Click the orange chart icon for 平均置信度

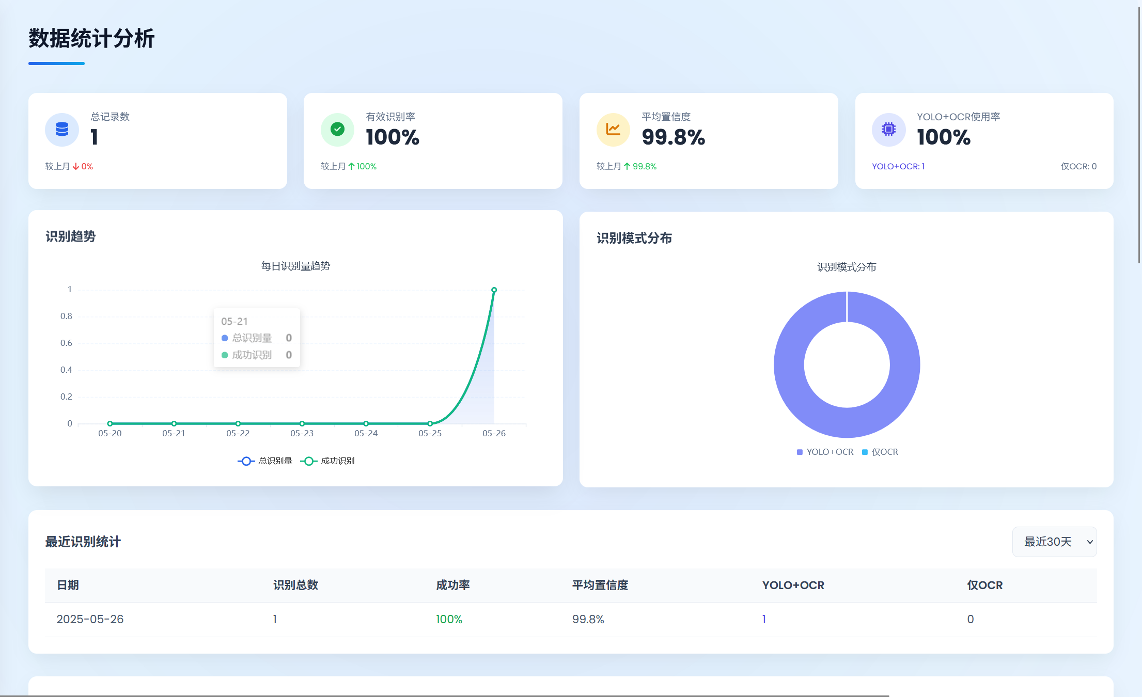(613, 129)
